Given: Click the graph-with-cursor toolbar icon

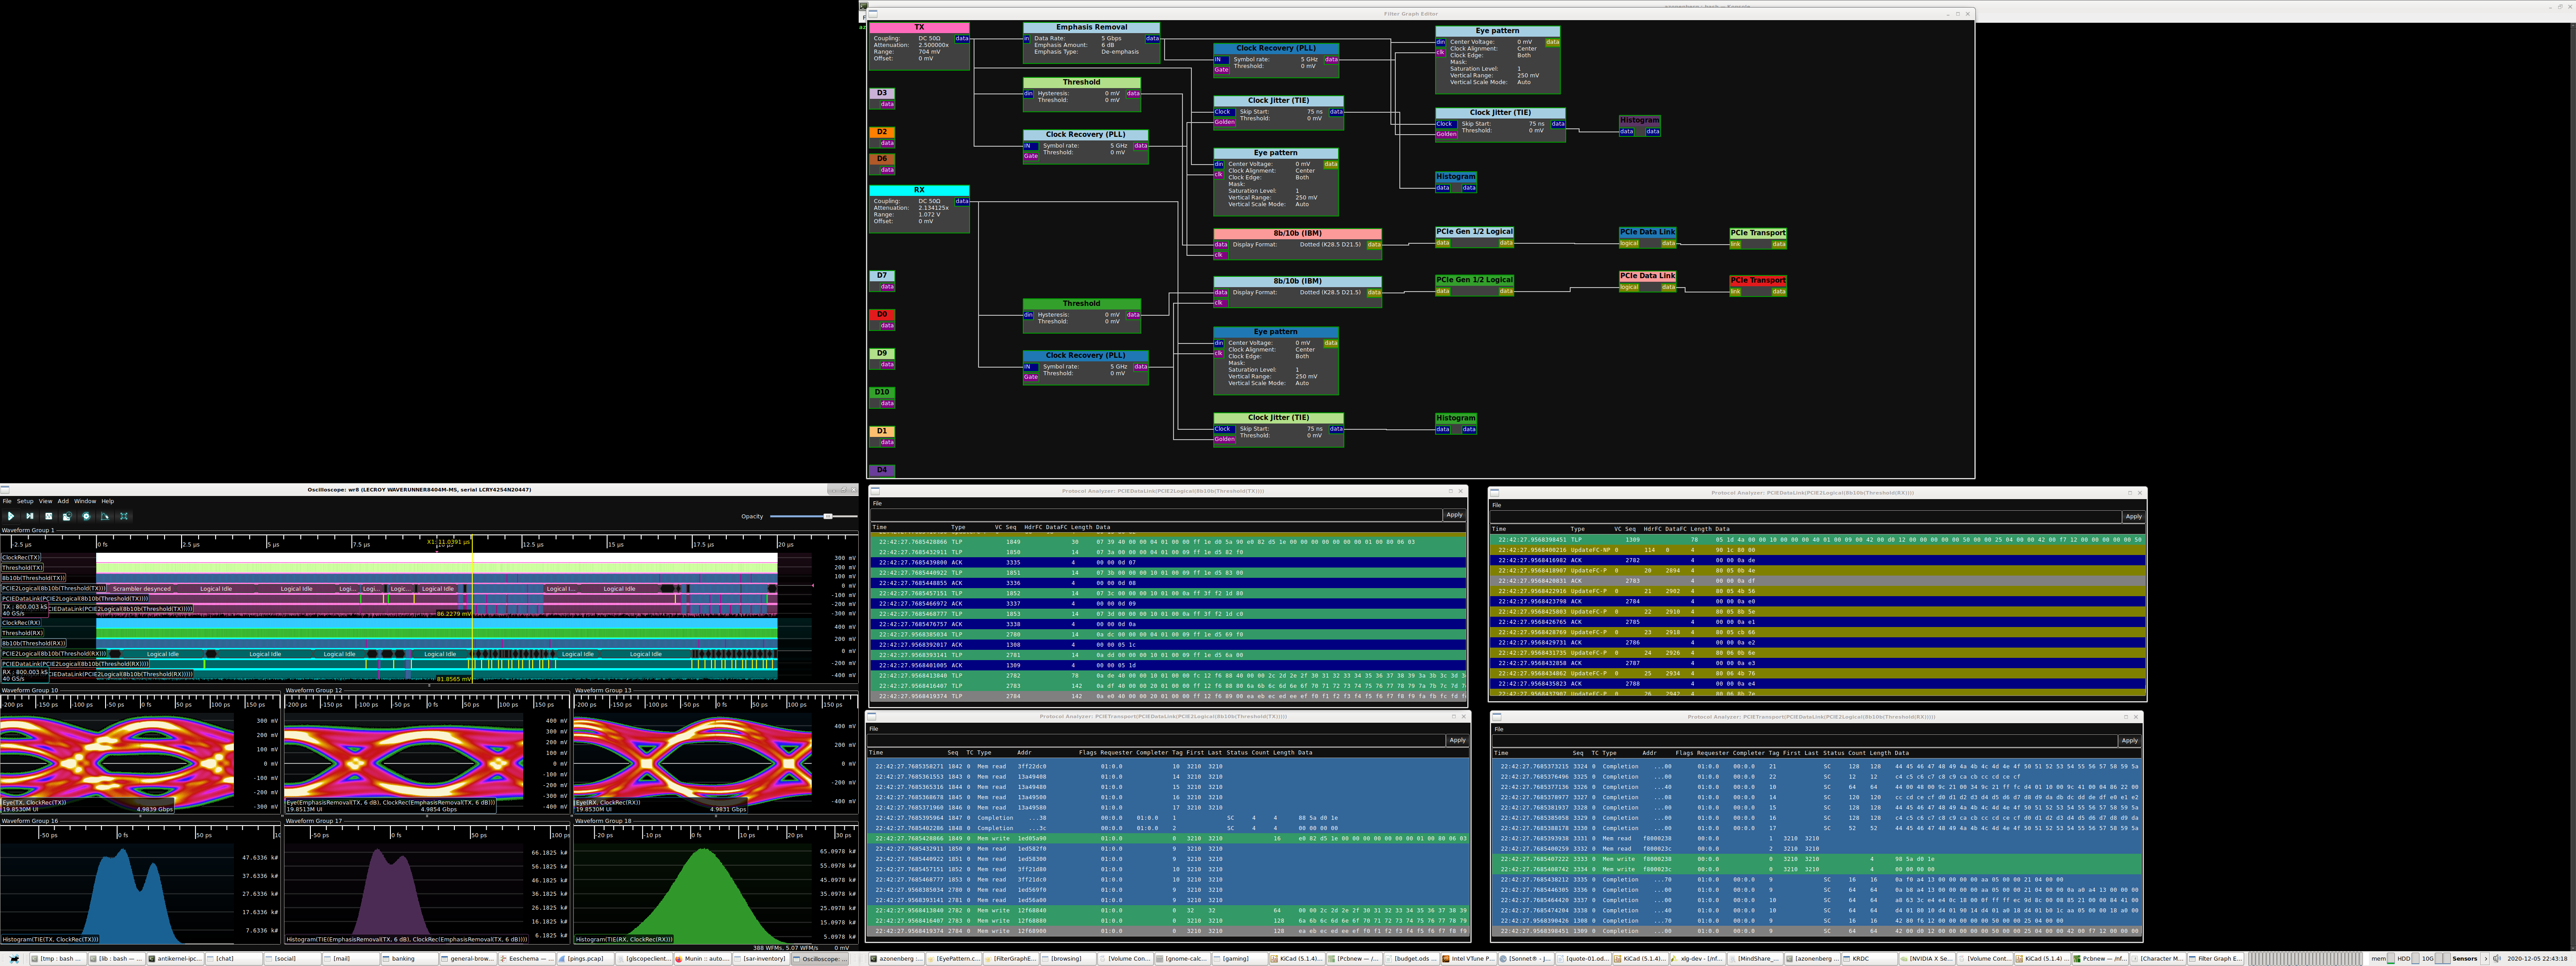Looking at the screenshot, I should tap(105, 516).
